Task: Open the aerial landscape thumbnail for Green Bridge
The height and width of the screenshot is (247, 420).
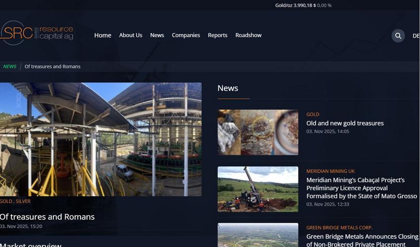Action: pyautogui.click(x=257, y=235)
